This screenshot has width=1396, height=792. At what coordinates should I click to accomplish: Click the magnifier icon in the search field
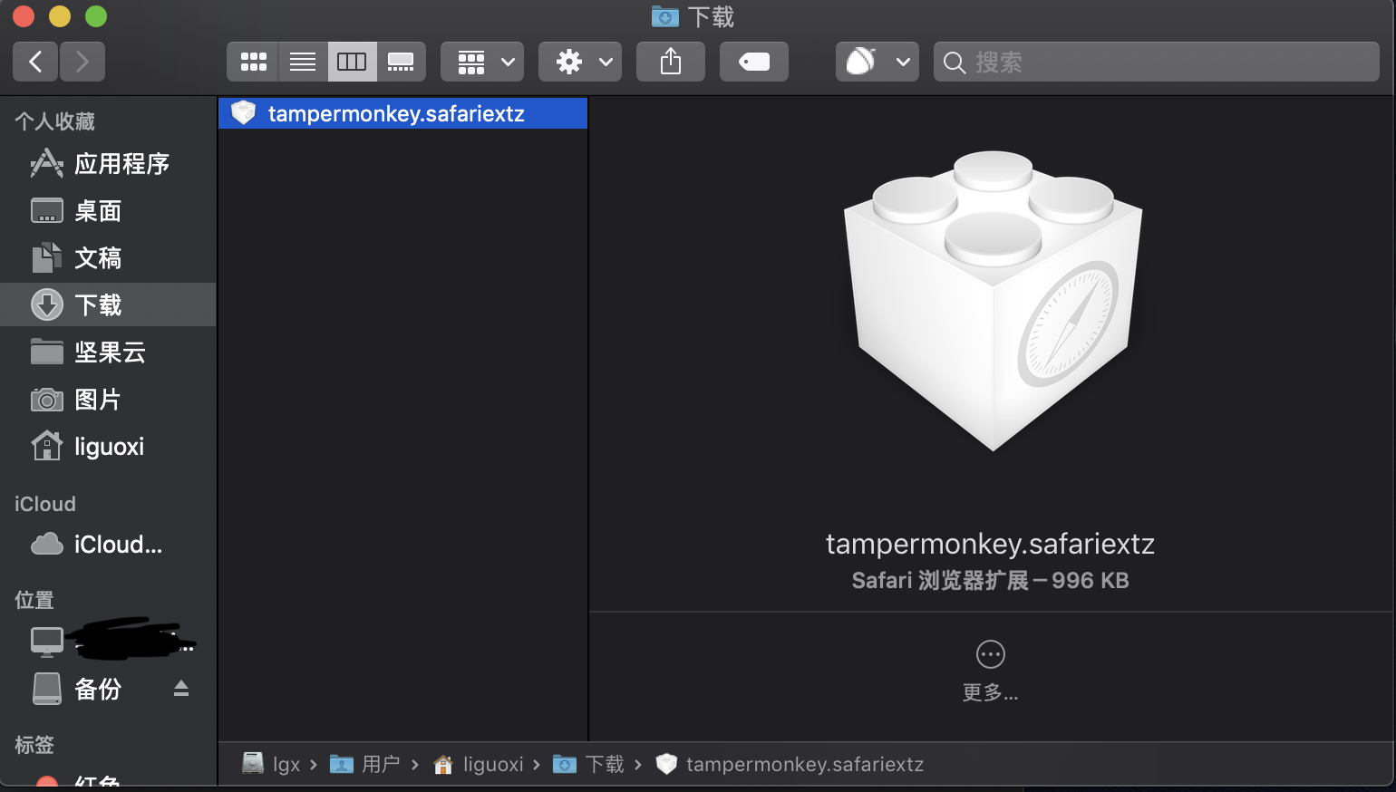point(954,63)
